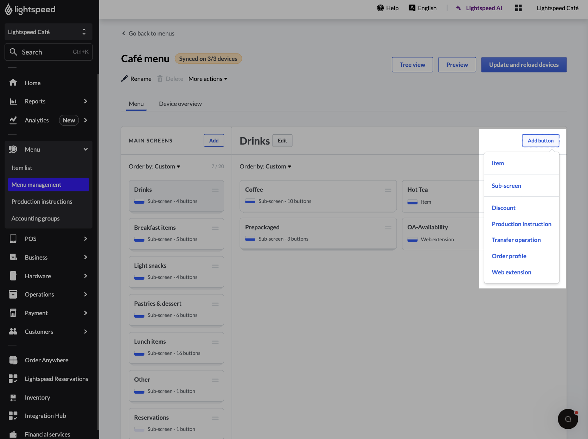Click the English language icon
This screenshot has height=439, width=588.
(412, 8)
